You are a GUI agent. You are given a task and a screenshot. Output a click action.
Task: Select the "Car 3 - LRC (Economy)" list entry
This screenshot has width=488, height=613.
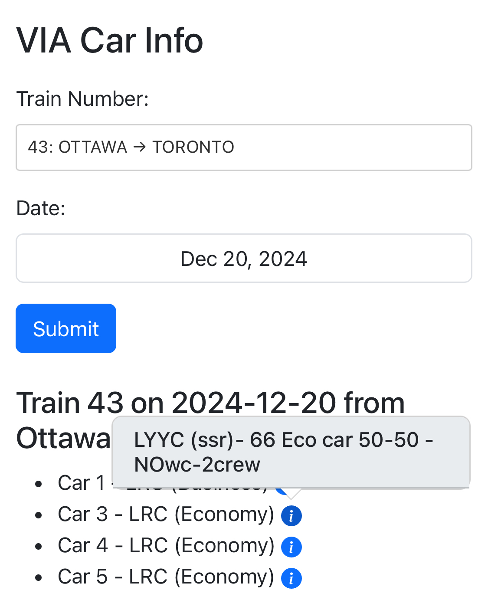click(x=166, y=515)
